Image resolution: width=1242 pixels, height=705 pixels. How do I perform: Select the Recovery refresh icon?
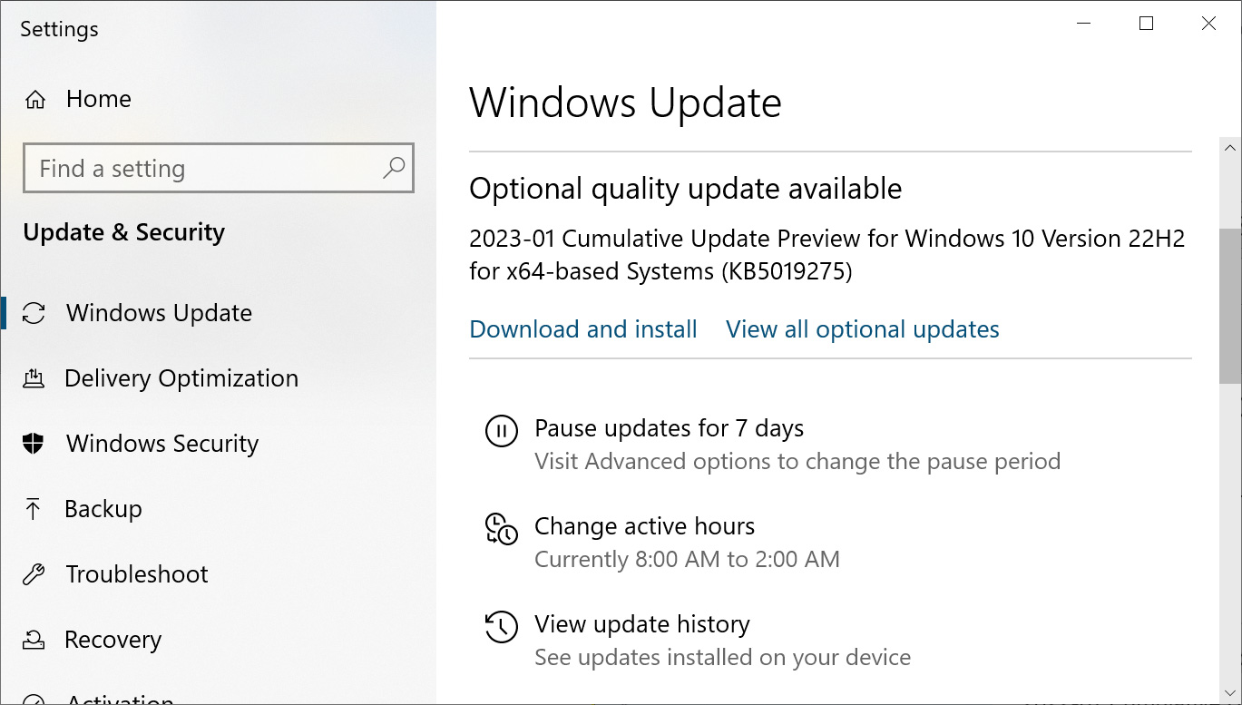(34, 640)
